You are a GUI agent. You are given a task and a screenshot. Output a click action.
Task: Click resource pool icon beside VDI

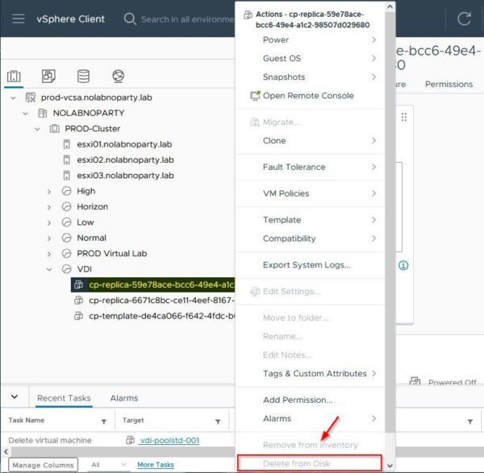tap(67, 269)
